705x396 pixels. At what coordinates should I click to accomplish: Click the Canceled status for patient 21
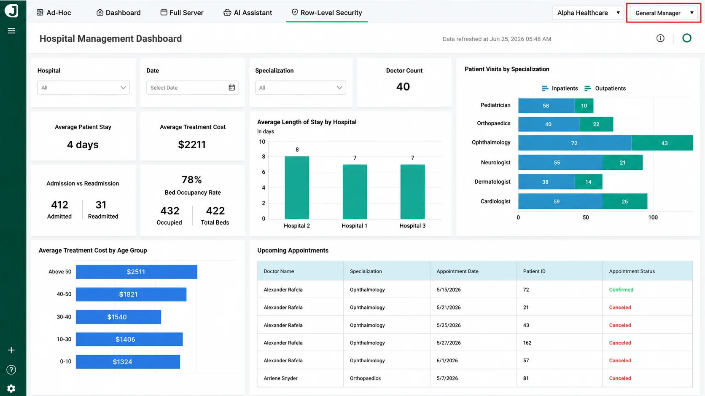tap(620, 308)
